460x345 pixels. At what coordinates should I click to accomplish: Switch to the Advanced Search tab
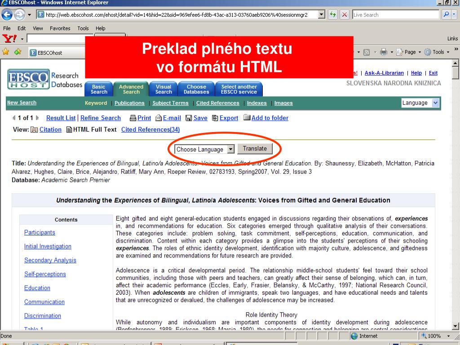pos(131,89)
